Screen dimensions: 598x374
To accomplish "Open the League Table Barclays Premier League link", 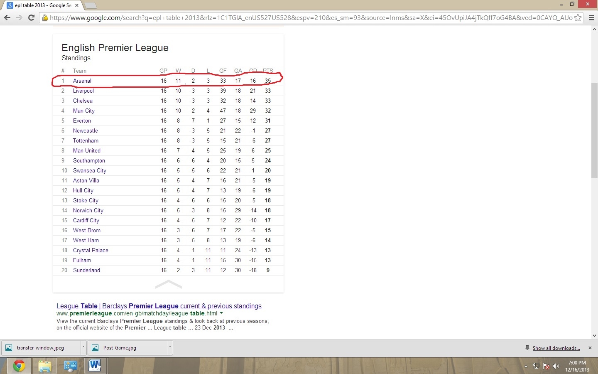I will 159,306.
